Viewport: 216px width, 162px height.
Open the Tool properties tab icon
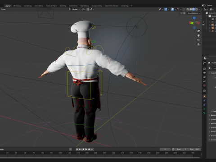pyautogui.click(x=204, y=63)
